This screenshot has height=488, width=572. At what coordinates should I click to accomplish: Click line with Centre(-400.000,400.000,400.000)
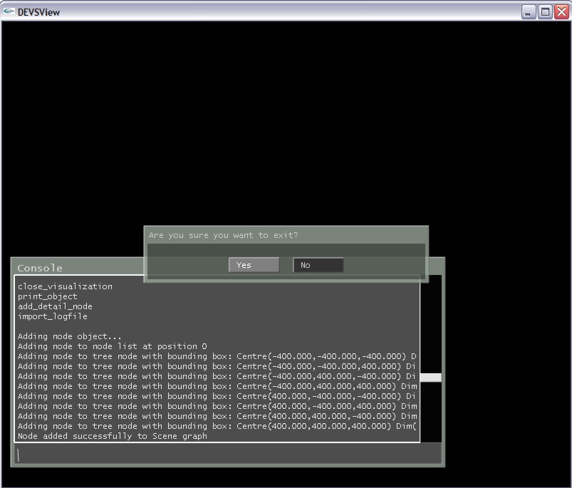tap(217, 386)
